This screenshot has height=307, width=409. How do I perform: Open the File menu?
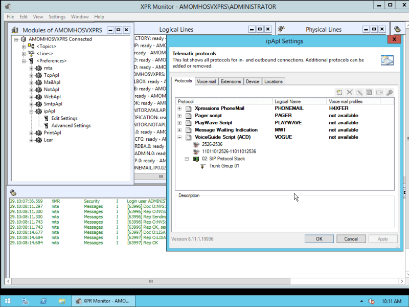(x=10, y=17)
